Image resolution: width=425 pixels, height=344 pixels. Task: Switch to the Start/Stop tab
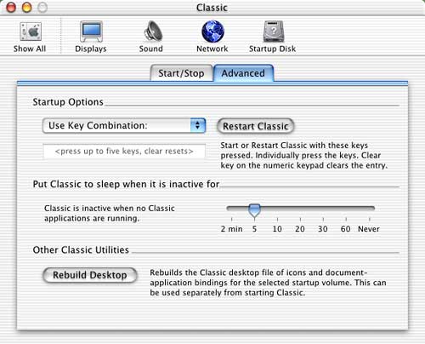click(x=181, y=73)
